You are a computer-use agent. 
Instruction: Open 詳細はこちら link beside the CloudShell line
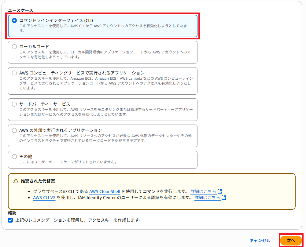(203, 191)
